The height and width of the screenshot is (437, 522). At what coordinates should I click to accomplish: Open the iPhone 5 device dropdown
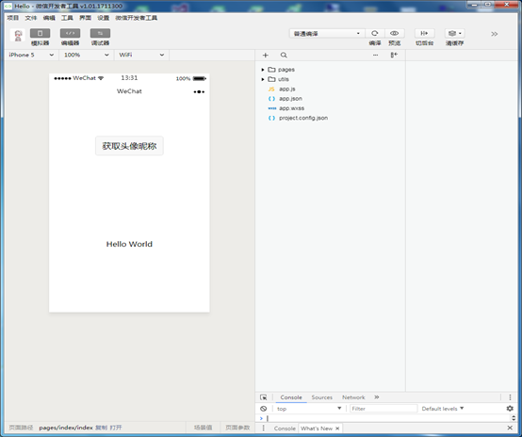[x=32, y=55]
